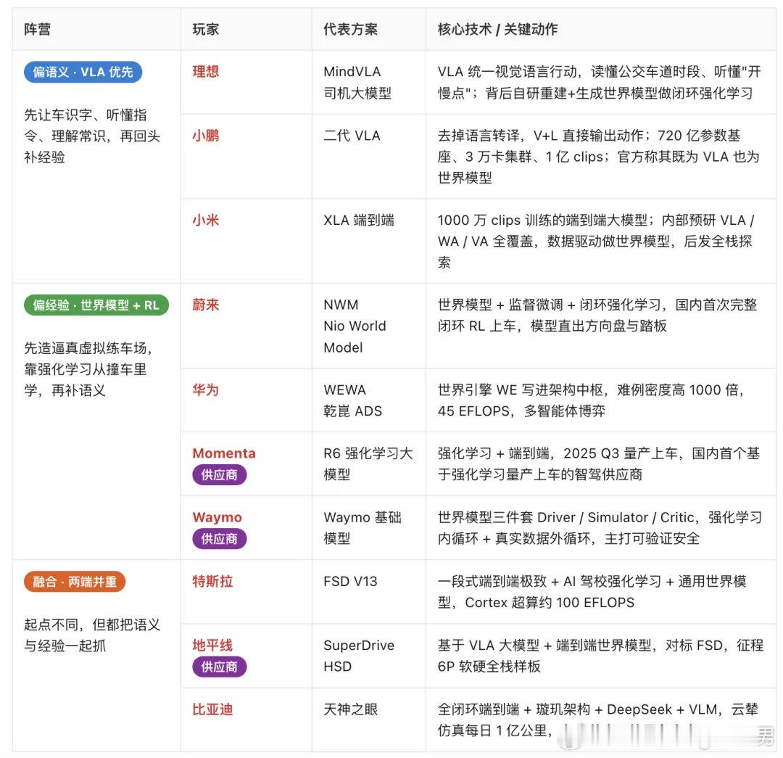The width and height of the screenshot is (783, 758).
Task: Open the red 理想 player name
Action: (x=206, y=72)
